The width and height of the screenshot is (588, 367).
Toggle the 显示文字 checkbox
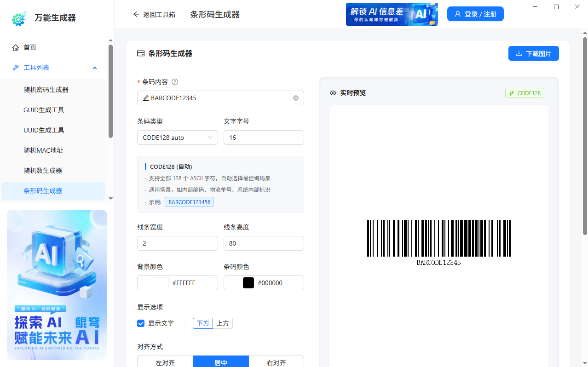coord(141,323)
